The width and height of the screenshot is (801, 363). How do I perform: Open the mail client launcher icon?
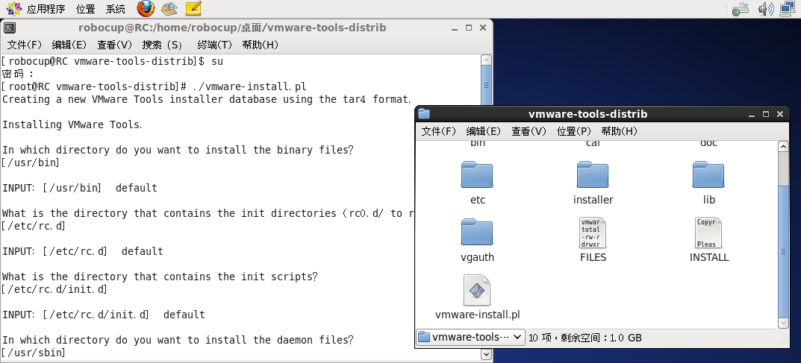click(x=169, y=9)
